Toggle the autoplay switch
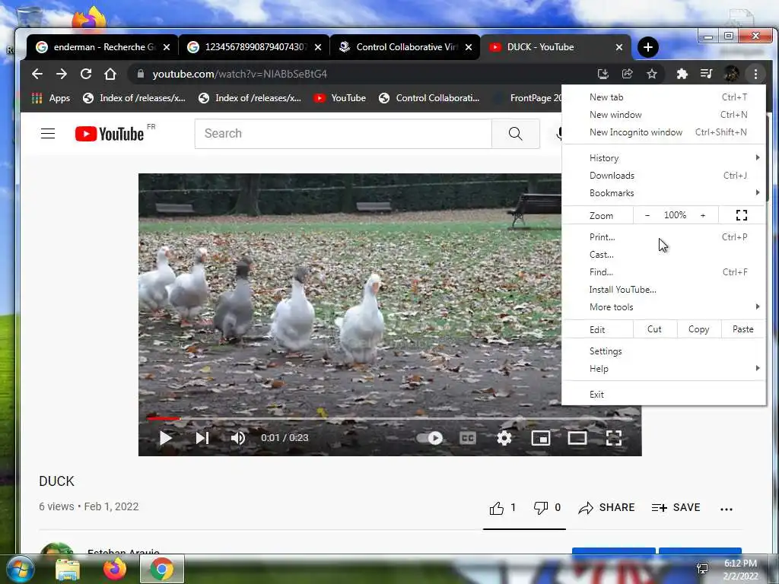 click(430, 438)
